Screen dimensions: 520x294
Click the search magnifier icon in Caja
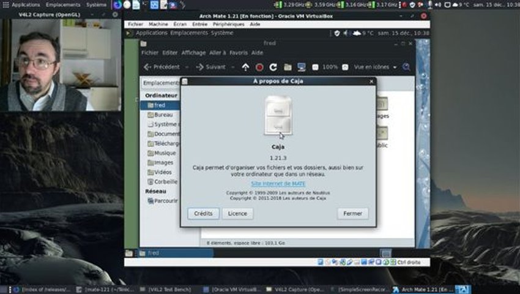(406, 67)
